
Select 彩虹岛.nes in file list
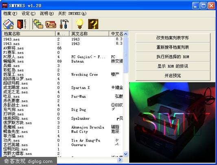[13, 70]
